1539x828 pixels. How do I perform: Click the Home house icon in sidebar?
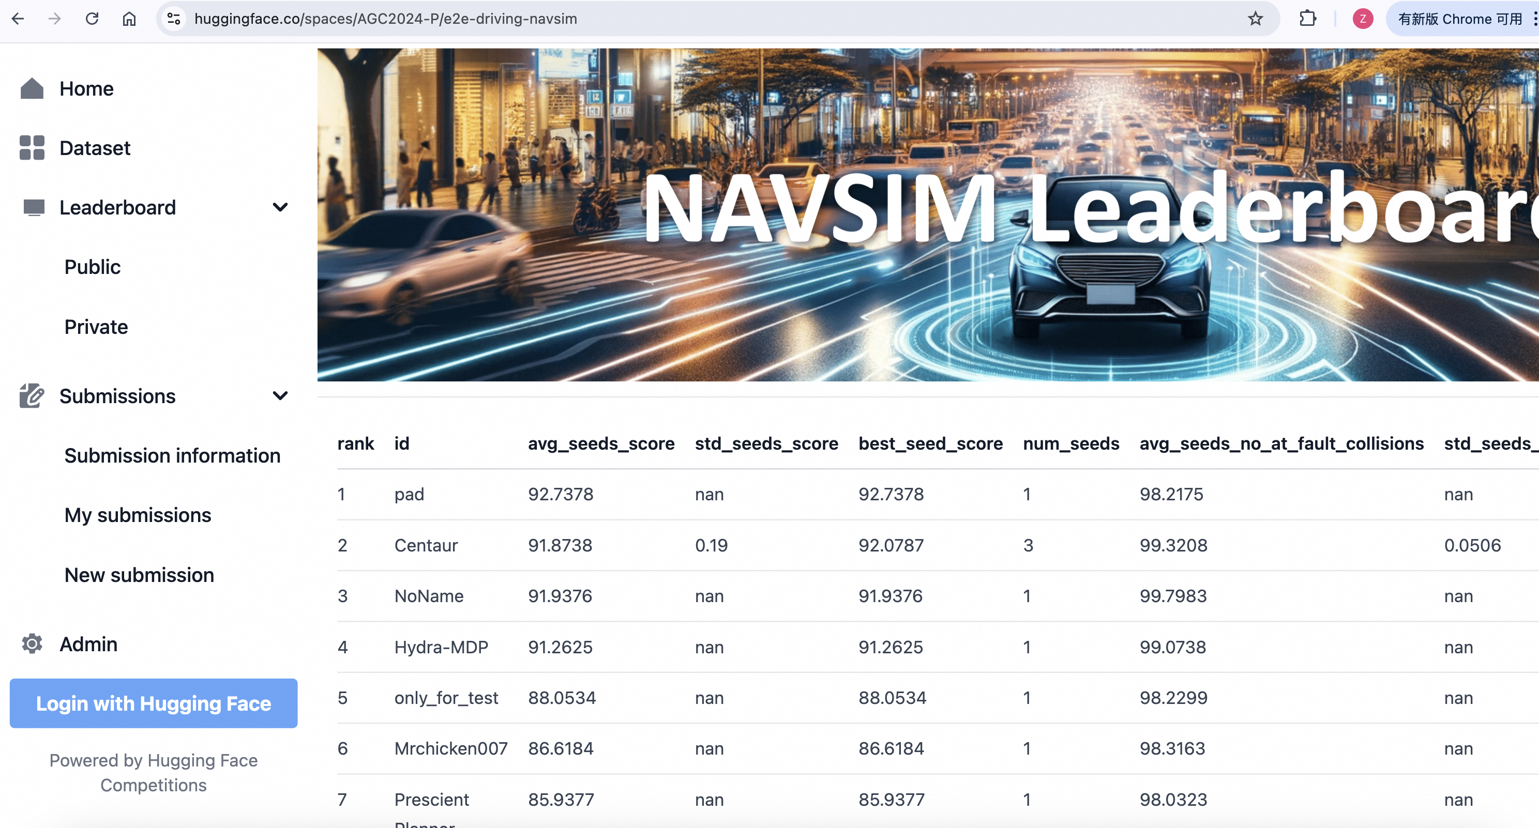pyautogui.click(x=32, y=88)
